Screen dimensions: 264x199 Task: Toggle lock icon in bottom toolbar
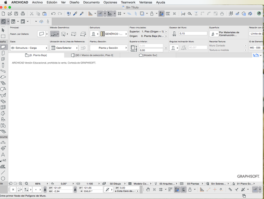tap(190, 190)
